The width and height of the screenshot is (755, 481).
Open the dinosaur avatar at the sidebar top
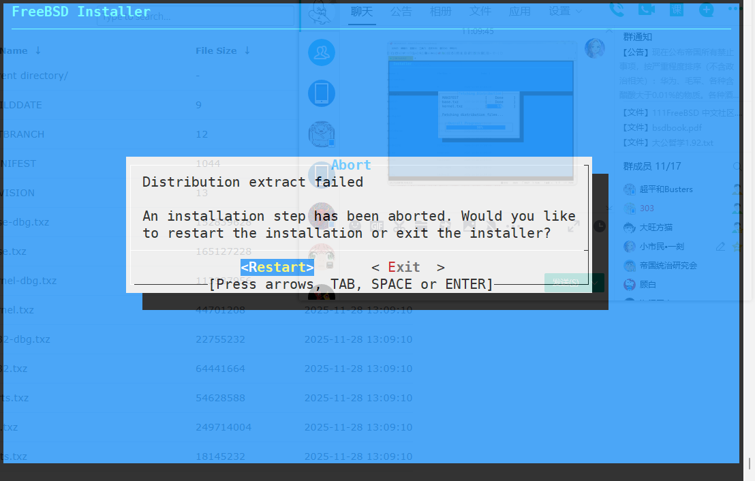[322, 13]
